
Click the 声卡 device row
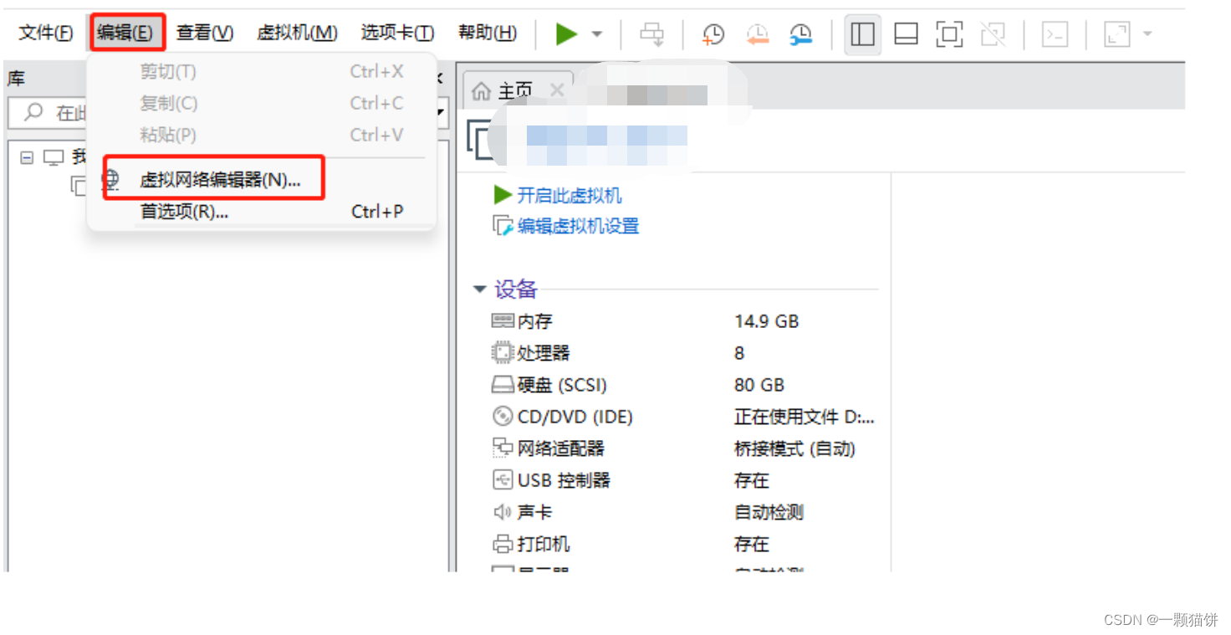pos(682,512)
